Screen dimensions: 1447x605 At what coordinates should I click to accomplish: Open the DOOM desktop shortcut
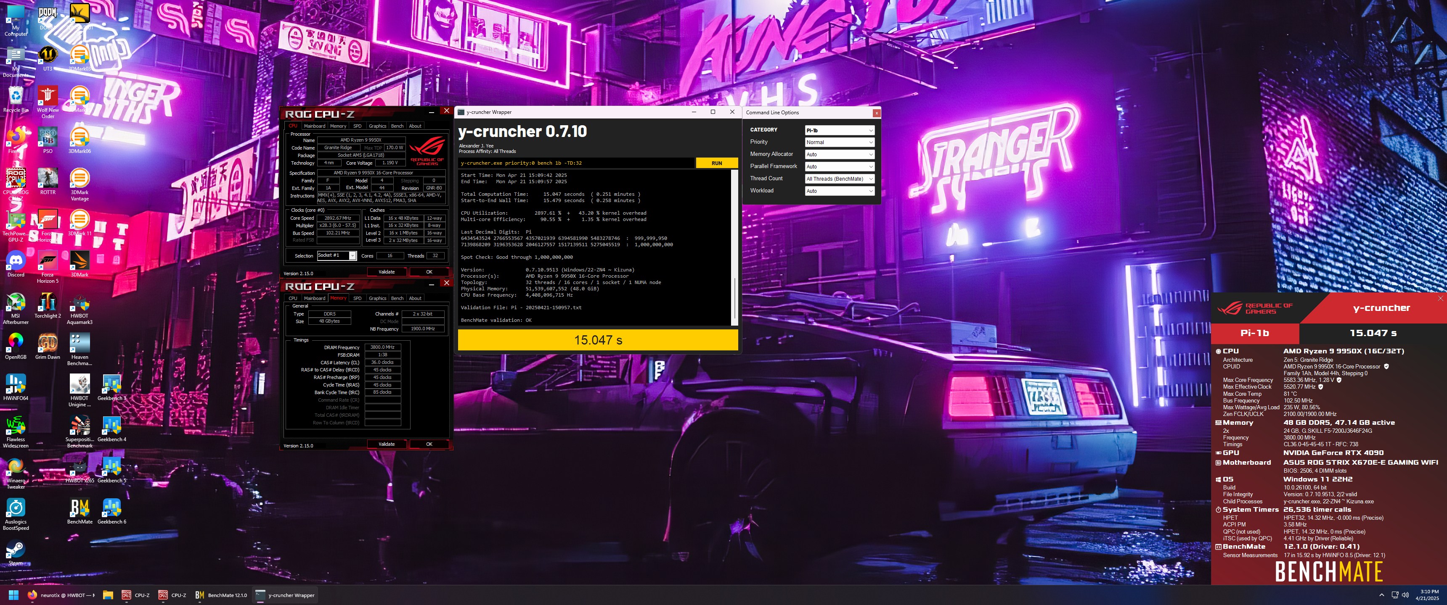[x=47, y=17]
